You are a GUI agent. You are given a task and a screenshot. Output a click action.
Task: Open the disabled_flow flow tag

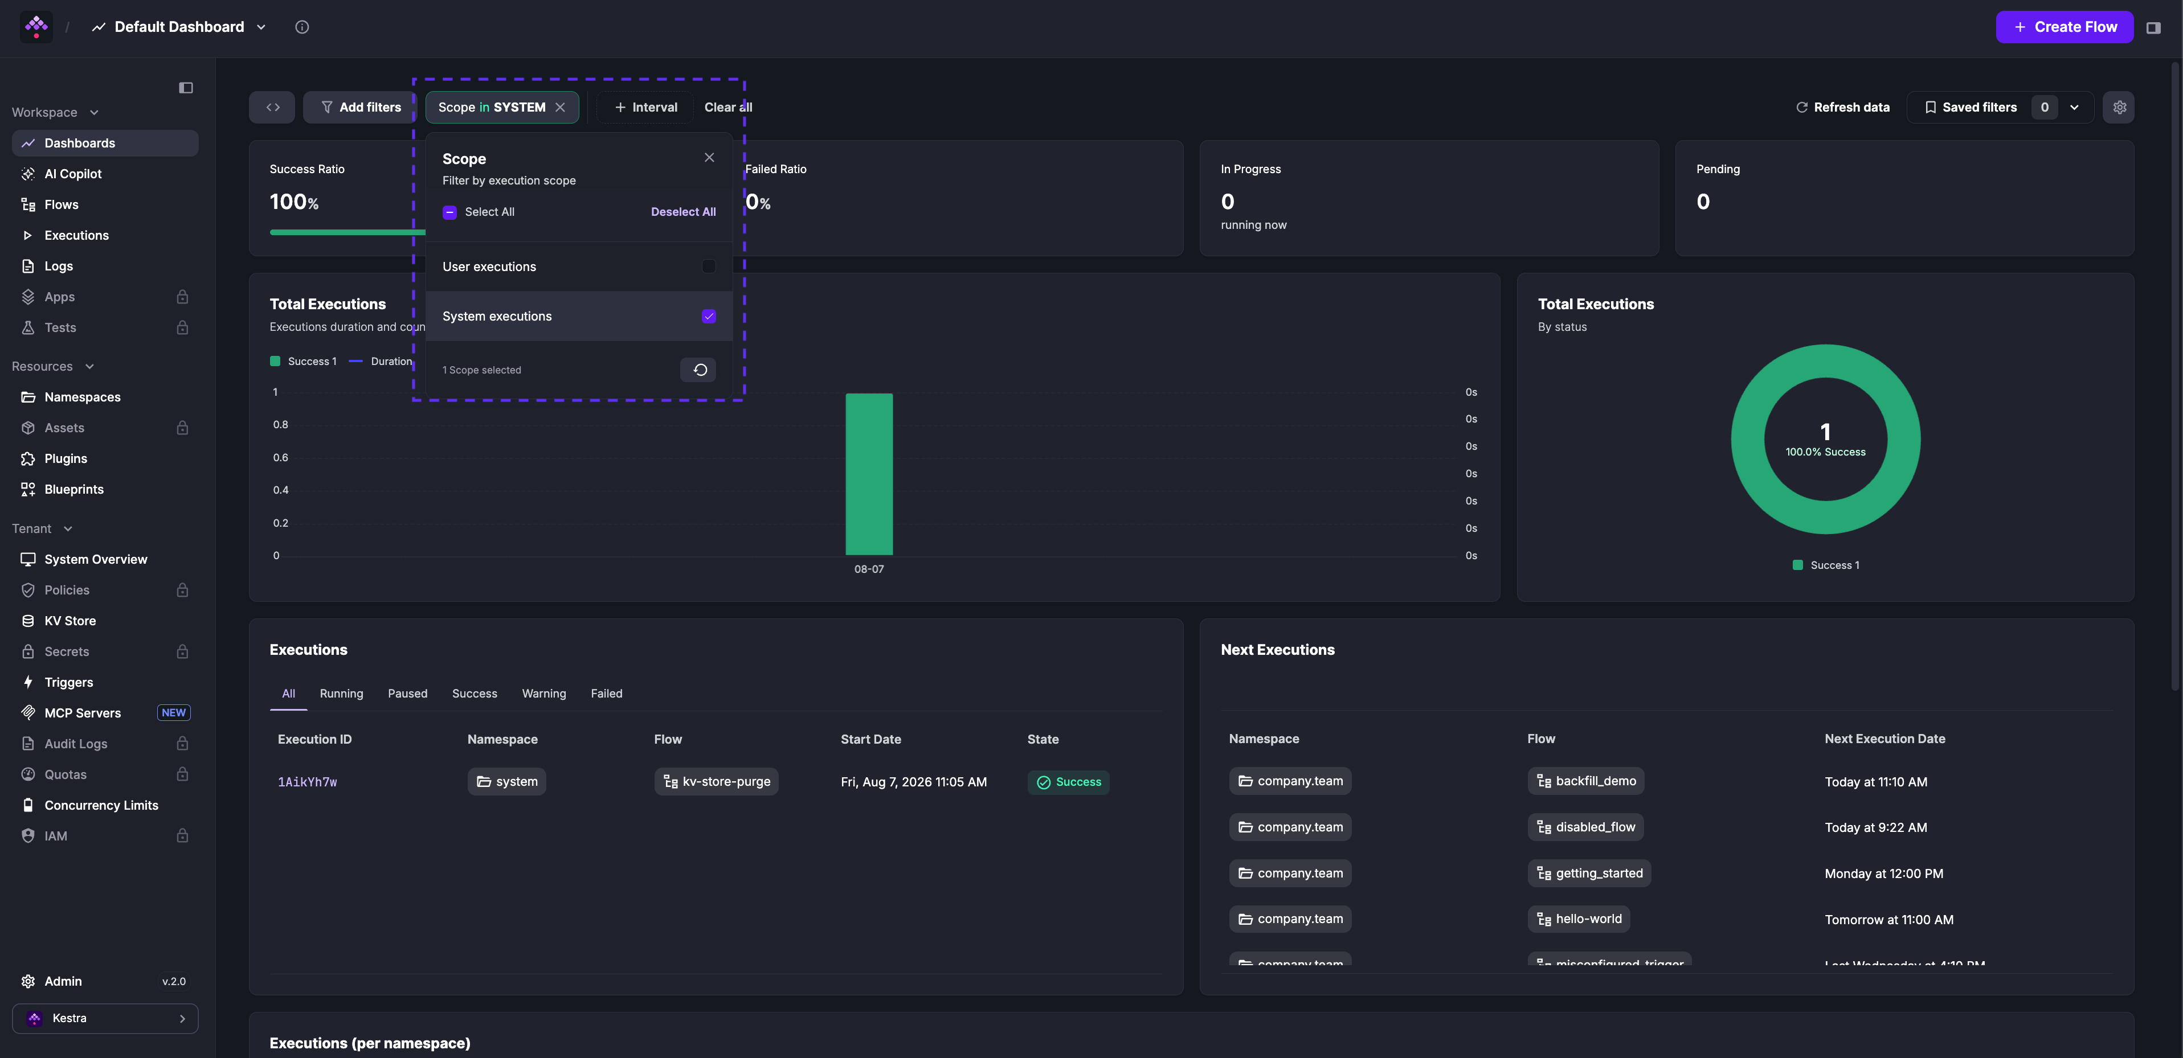(1585, 827)
